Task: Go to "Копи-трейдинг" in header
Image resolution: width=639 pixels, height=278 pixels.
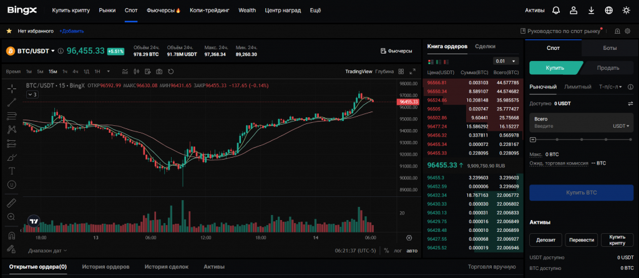Action: [x=210, y=10]
